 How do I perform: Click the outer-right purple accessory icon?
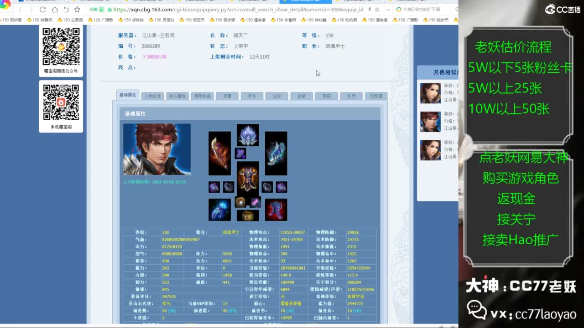point(282,187)
